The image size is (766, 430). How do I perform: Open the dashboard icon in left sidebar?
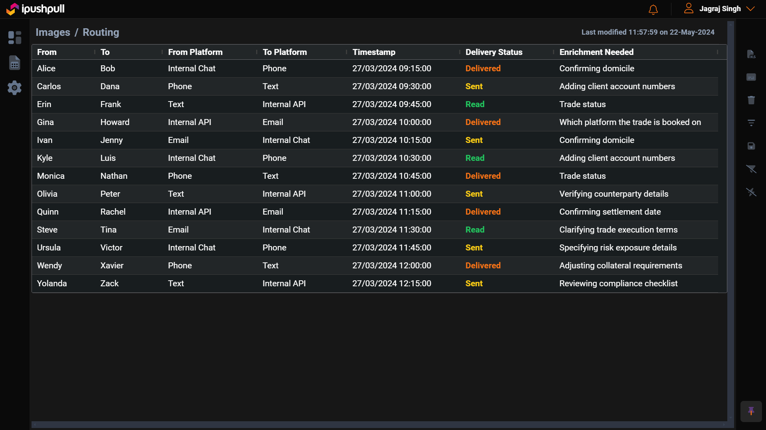[x=15, y=37]
